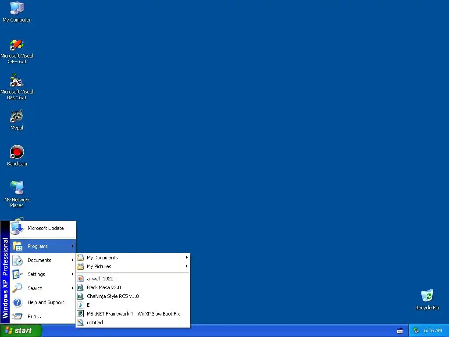449x337 pixels.
Task: Expand the Documents submenu arrow
Action: click(x=73, y=260)
